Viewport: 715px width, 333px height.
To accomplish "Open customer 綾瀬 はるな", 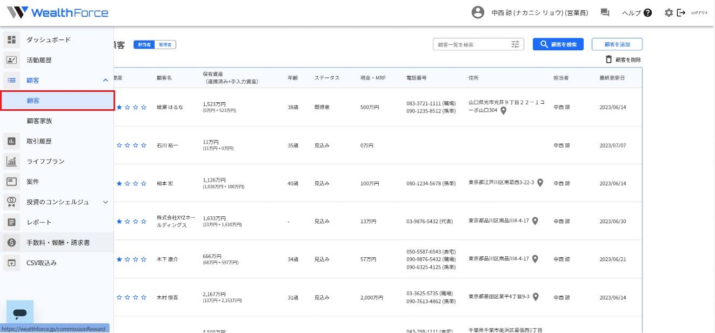I will tap(170, 108).
